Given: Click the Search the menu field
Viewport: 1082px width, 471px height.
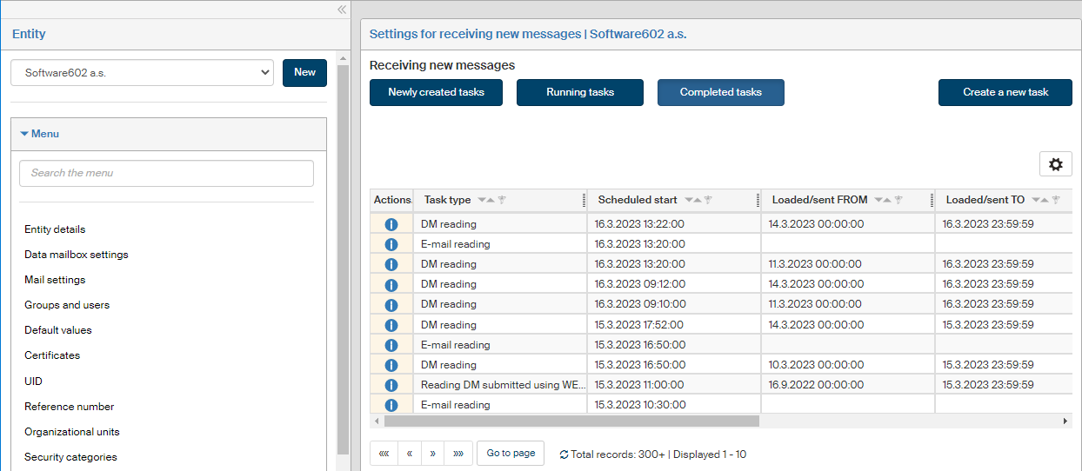Looking at the screenshot, I should (x=166, y=173).
